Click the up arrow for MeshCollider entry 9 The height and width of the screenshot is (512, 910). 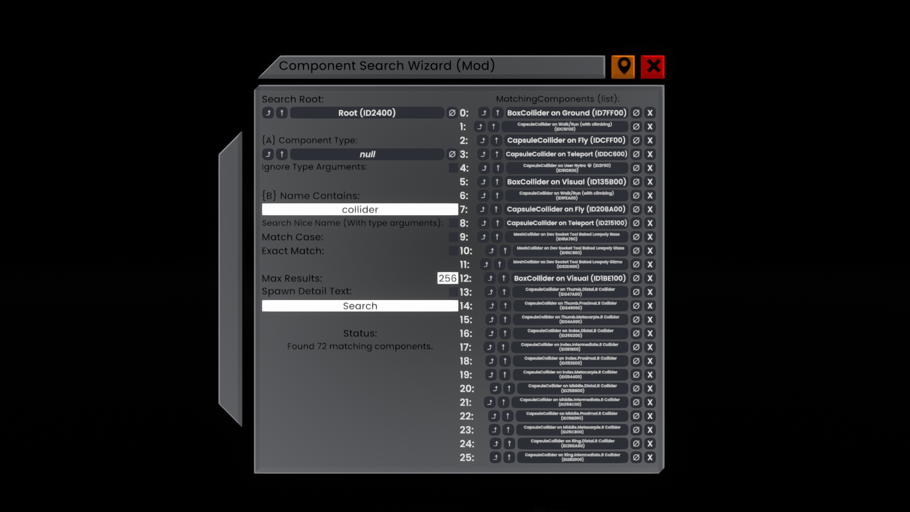[x=496, y=237]
